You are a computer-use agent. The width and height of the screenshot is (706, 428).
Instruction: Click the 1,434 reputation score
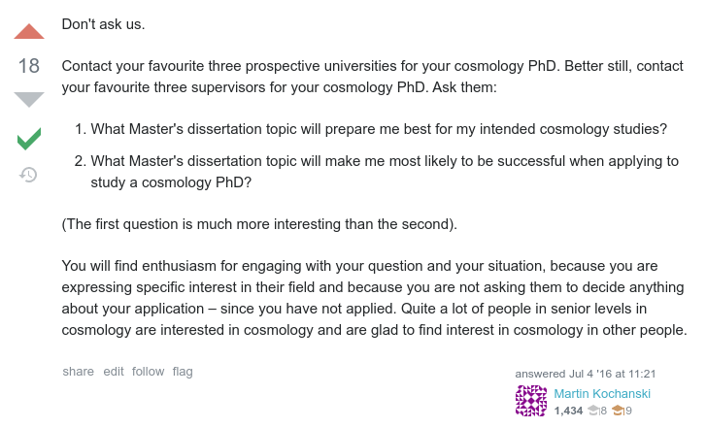[x=568, y=412]
